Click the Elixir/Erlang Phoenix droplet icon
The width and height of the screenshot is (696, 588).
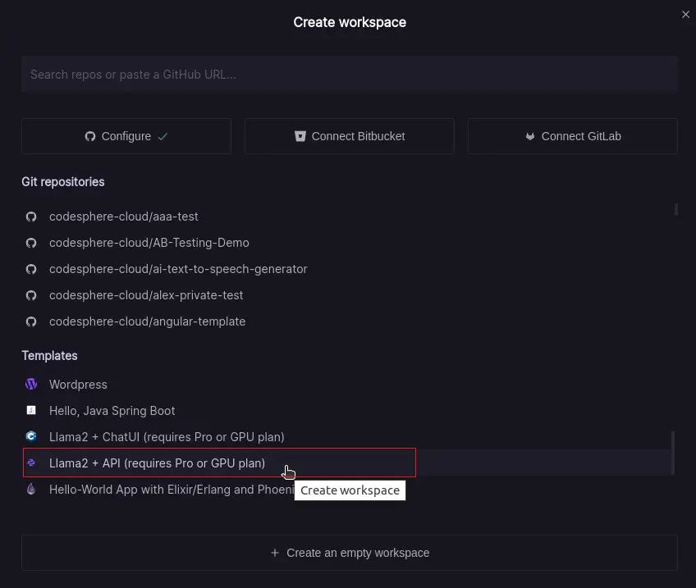point(31,489)
